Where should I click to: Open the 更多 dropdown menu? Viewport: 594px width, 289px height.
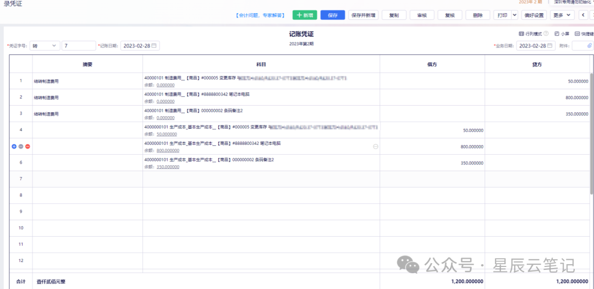[x=562, y=15]
